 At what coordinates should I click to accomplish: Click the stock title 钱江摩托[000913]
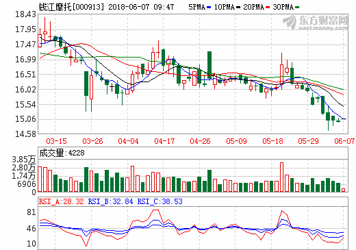click(71, 7)
